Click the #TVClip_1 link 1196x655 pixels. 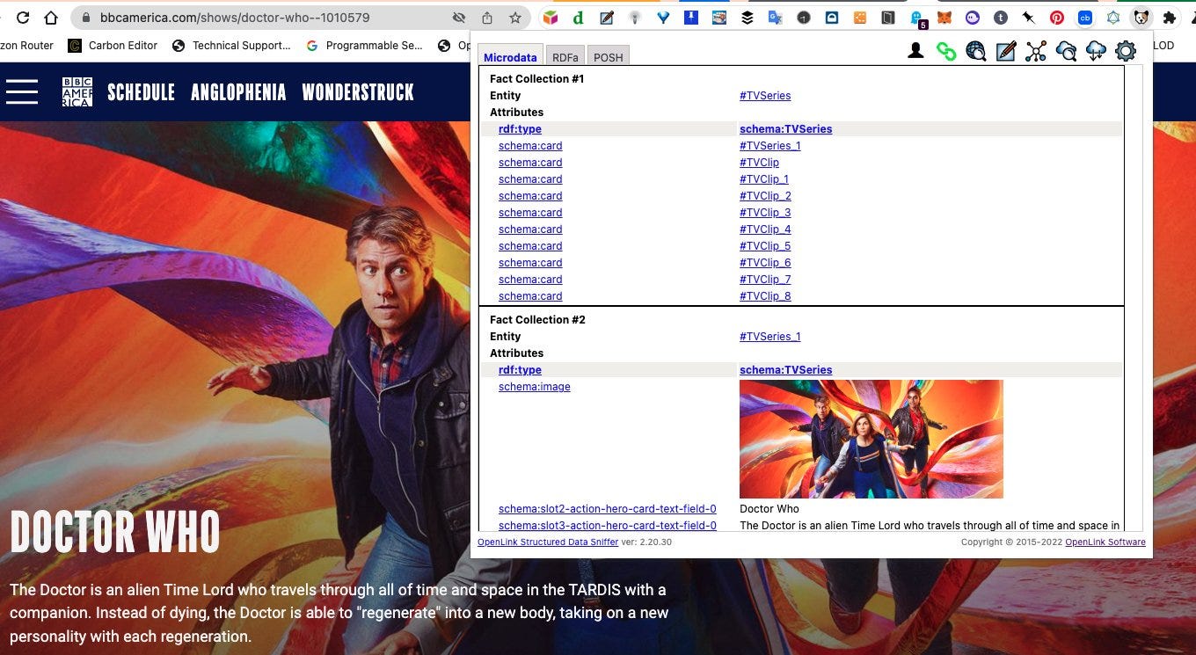765,179
